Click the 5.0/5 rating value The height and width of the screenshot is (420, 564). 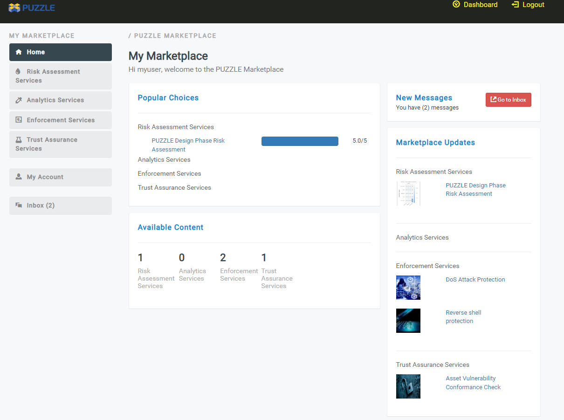pyautogui.click(x=360, y=141)
